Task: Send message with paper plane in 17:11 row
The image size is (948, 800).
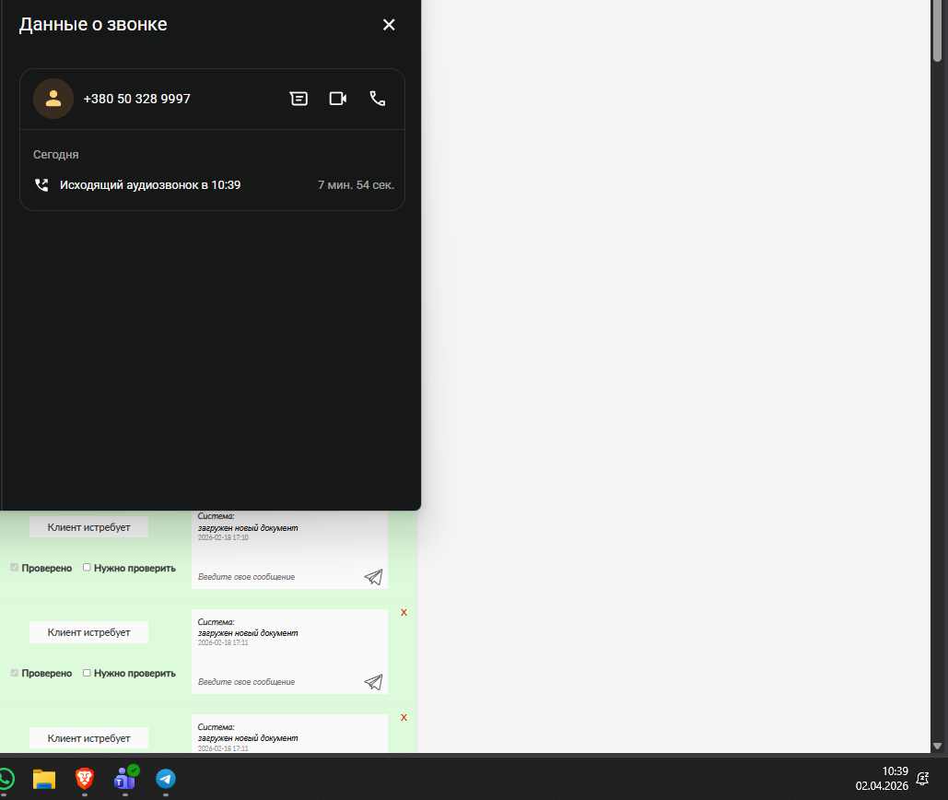Action: tap(374, 682)
